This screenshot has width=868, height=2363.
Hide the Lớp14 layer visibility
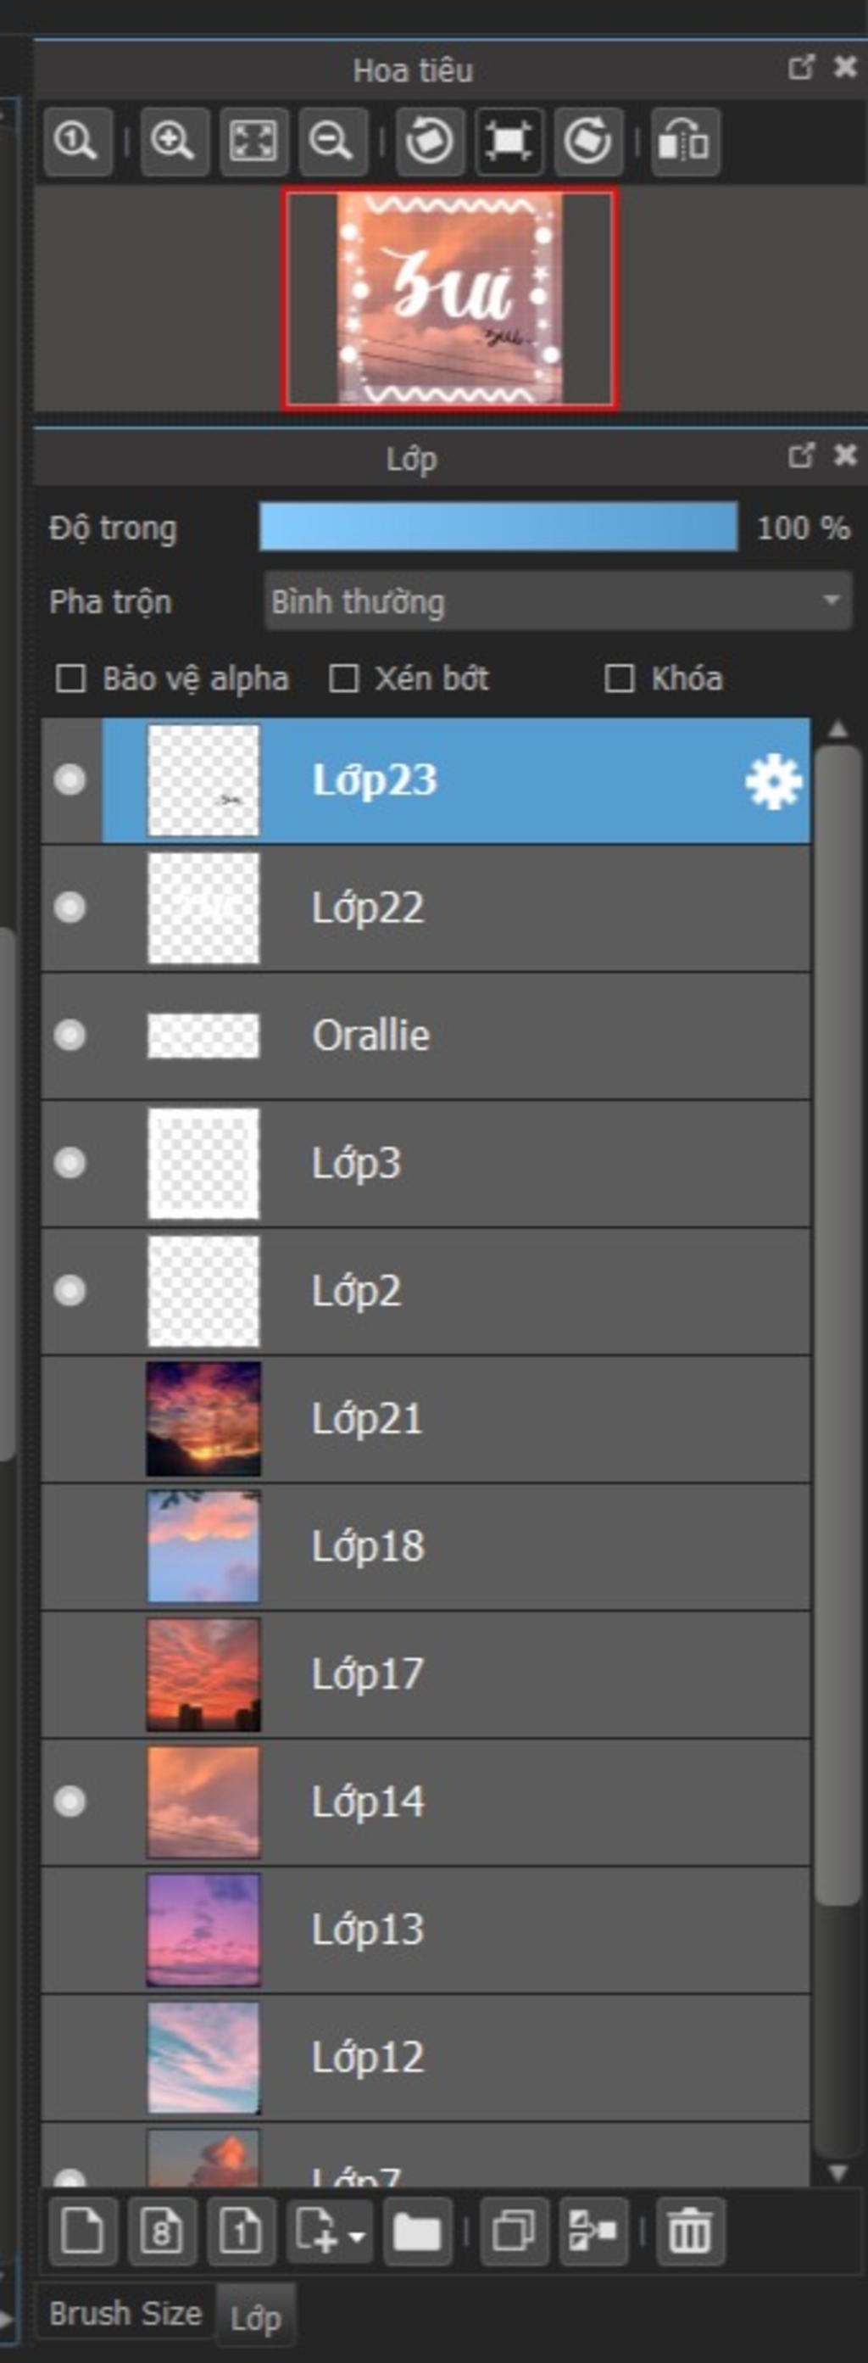(70, 1802)
